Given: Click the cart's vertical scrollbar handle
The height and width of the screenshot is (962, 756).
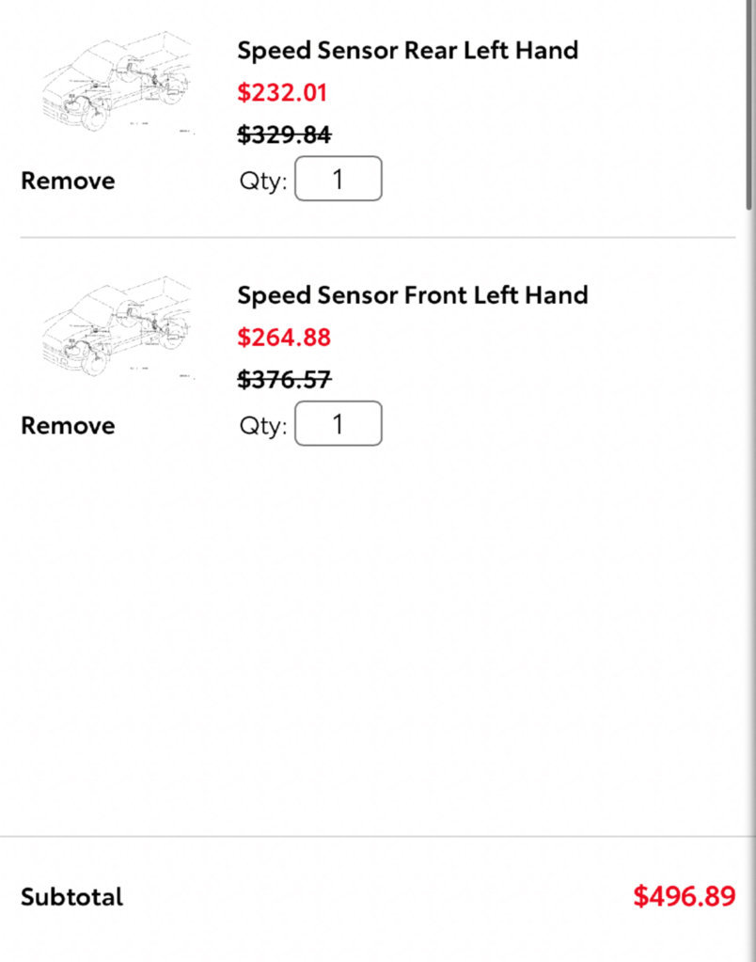Looking at the screenshot, I should 749,104.
